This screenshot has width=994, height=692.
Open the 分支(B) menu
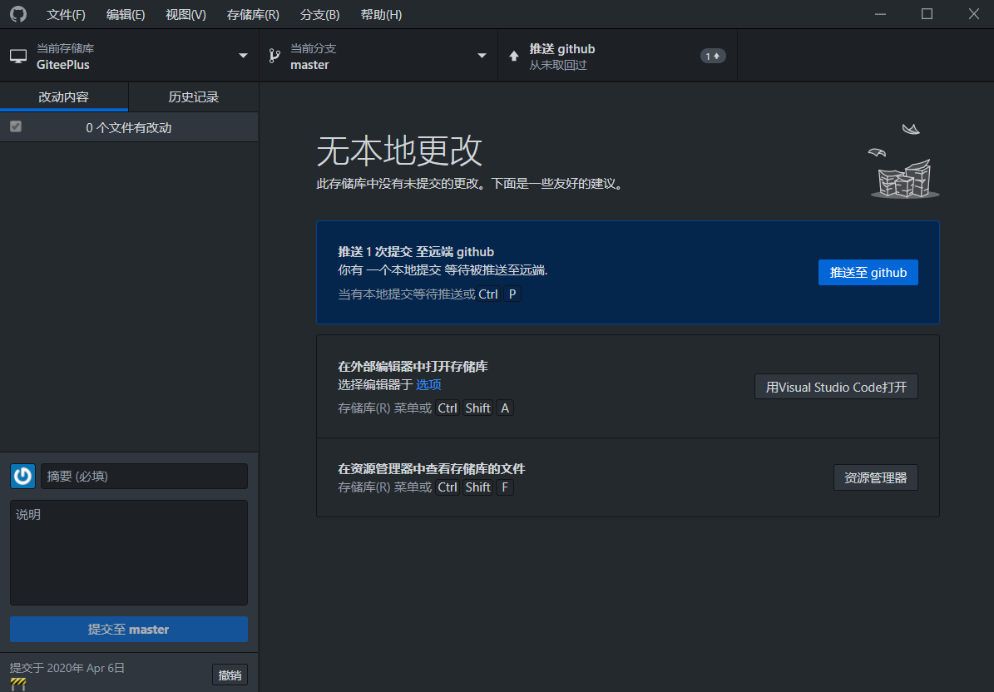click(x=319, y=15)
